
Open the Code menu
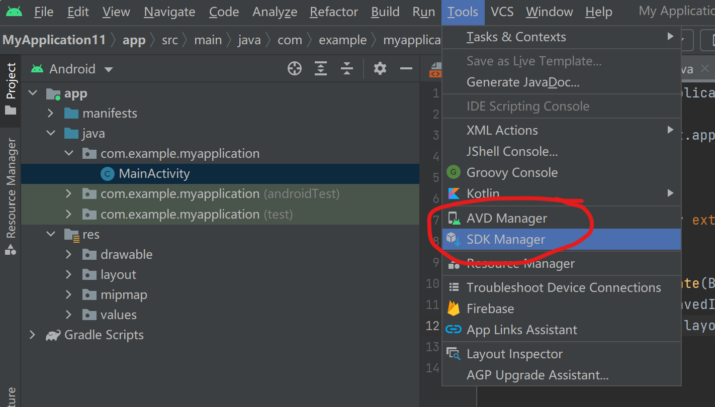(224, 12)
